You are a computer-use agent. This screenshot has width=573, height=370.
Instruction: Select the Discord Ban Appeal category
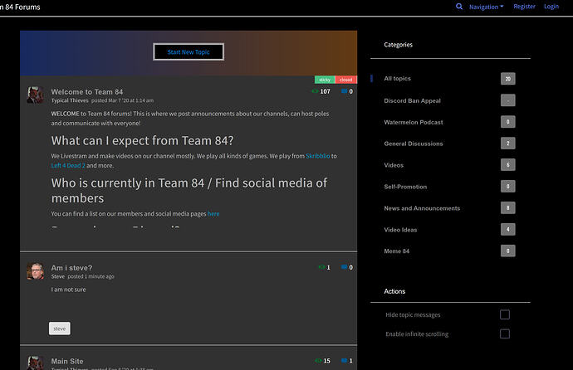412,100
